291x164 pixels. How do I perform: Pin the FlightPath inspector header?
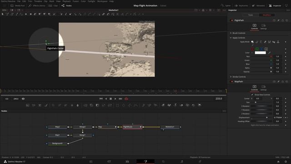[278, 20]
